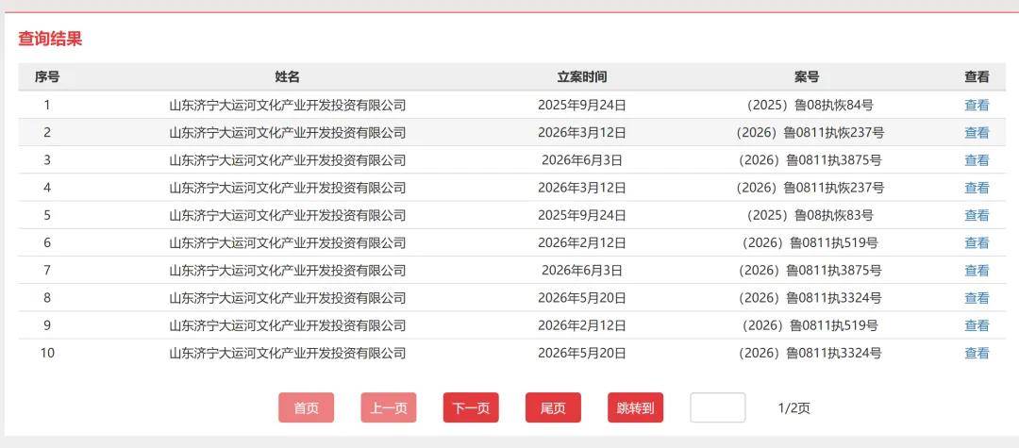
Task: Select case number 鲁0811执3875号 in row 7
Action: pyautogui.click(x=810, y=270)
